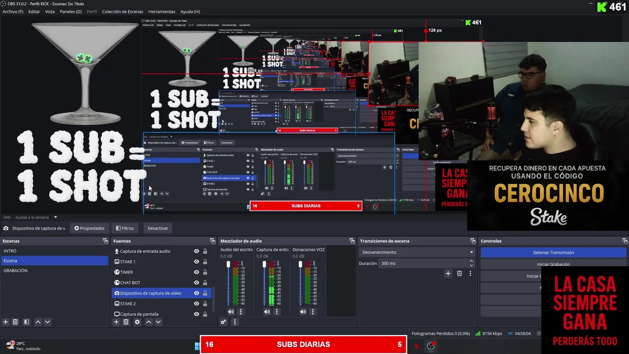Open Propiedades of the selected source

pyautogui.click(x=89, y=228)
